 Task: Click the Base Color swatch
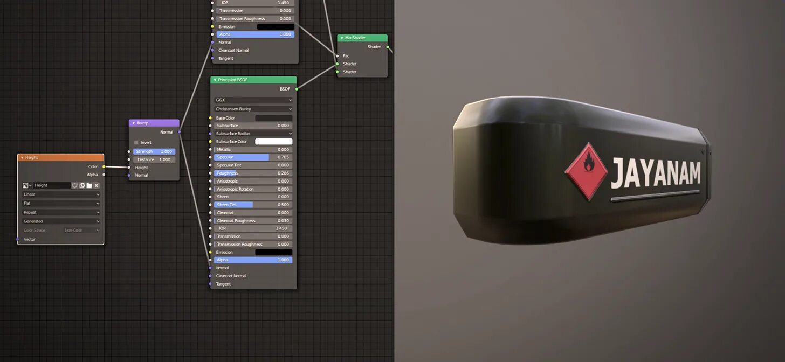pos(274,118)
